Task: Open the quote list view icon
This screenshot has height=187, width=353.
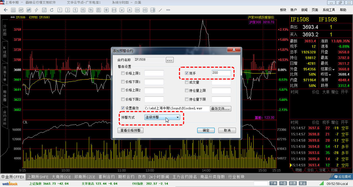Action: pyautogui.click(x=13, y=10)
